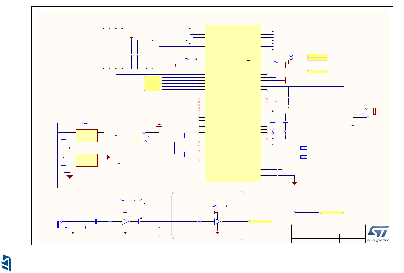Viewport: 404px width, 273px height.
Task: Click the upper two-pin jumper symbol
Action: click(304, 147)
